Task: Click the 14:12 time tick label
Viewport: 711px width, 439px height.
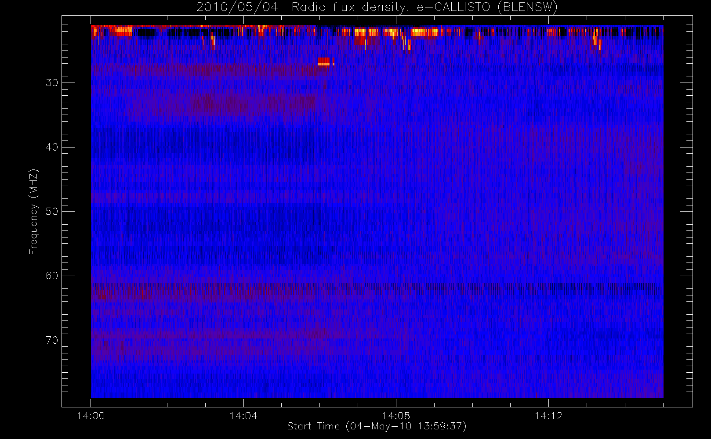Action: pos(548,416)
